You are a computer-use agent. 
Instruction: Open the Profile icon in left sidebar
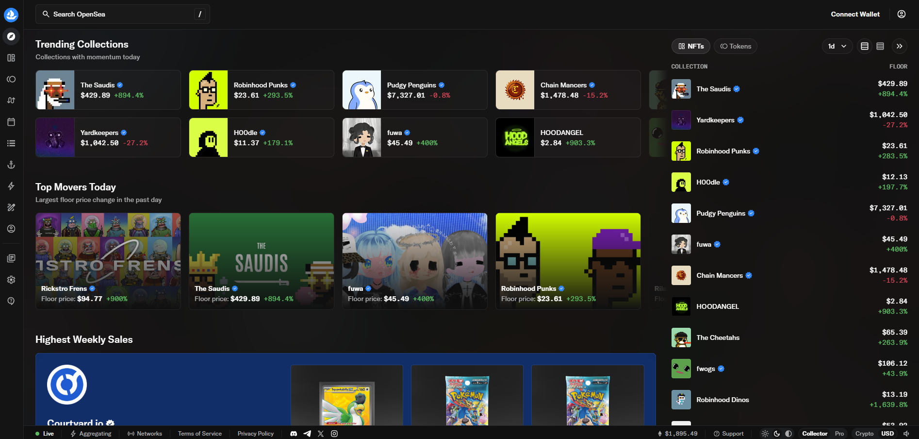11,229
